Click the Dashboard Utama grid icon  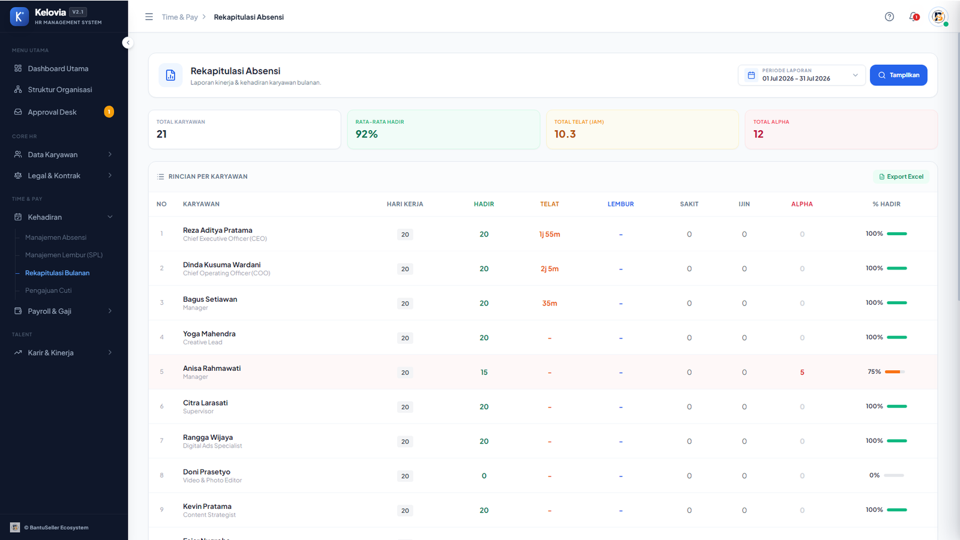click(18, 68)
